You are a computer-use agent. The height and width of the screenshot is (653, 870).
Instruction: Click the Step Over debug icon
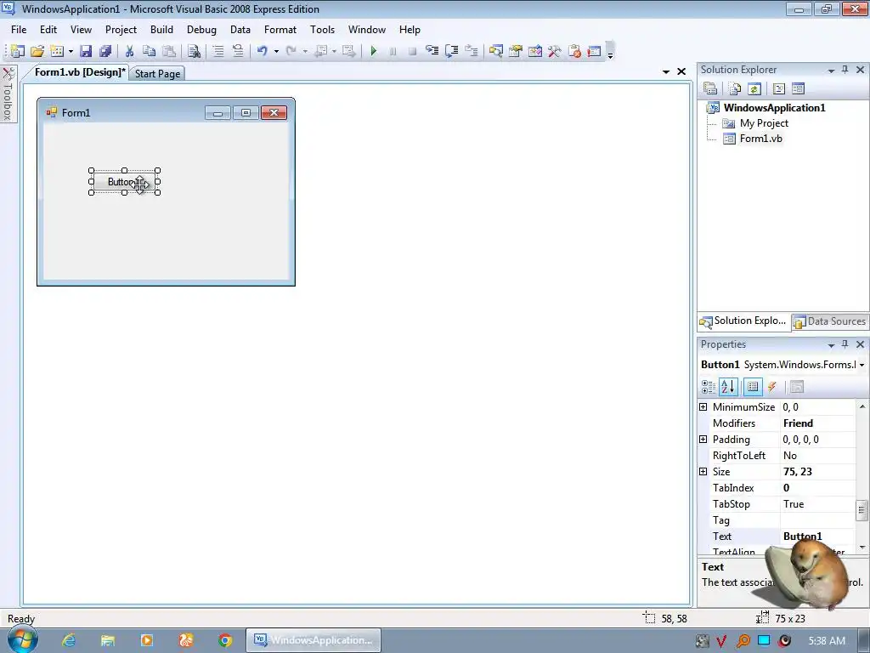pos(452,51)
